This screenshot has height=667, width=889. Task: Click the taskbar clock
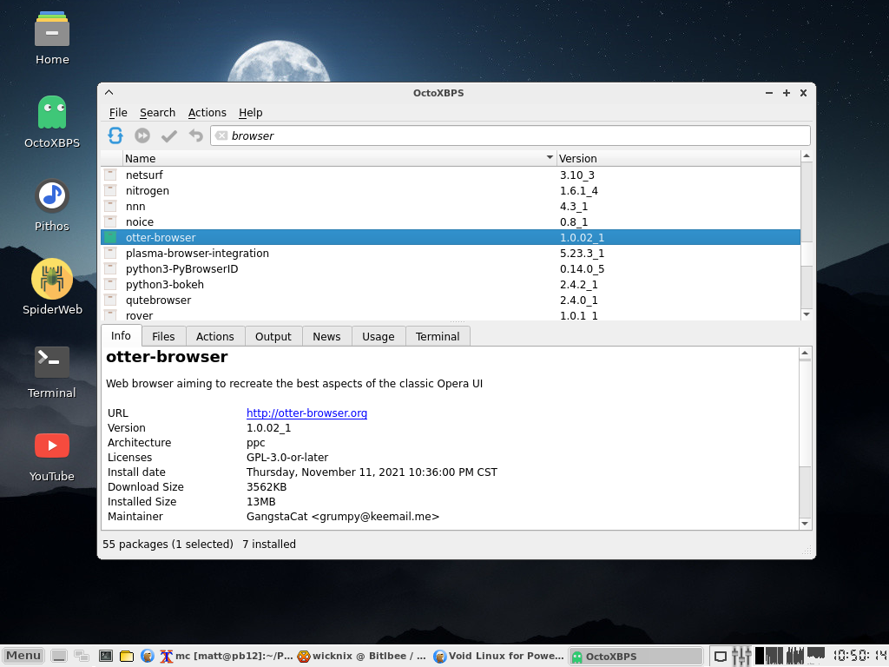pos(859,657)
